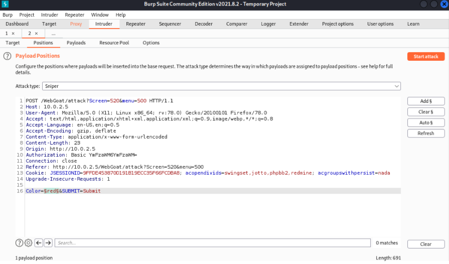Open the Burp menu
Viewport: 449px width, 264px height.
coord(8,15)
